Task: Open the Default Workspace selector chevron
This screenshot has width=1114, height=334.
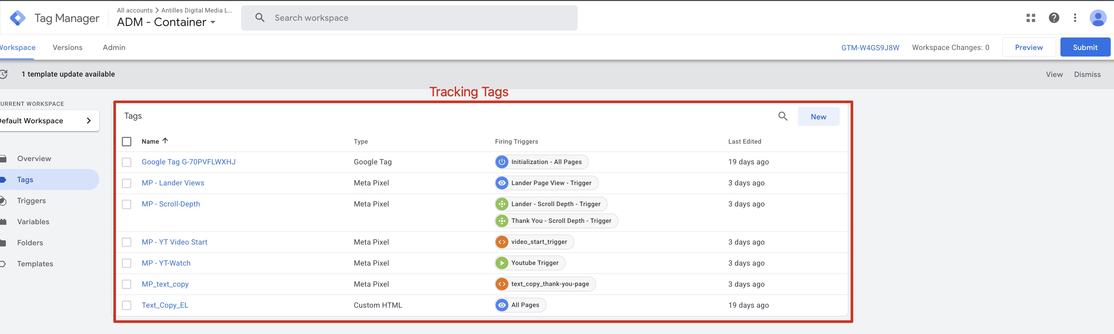Action: tap(89, 121)
